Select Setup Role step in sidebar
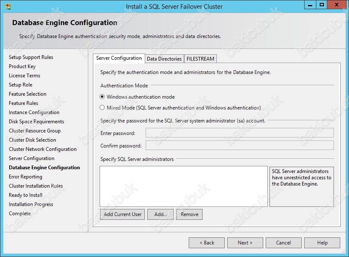The image size is (349, 257). (21, 85)
